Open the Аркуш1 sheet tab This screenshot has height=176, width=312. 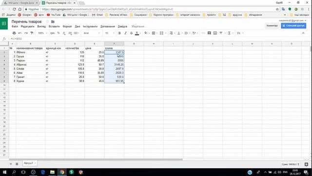tap(30, 163)
